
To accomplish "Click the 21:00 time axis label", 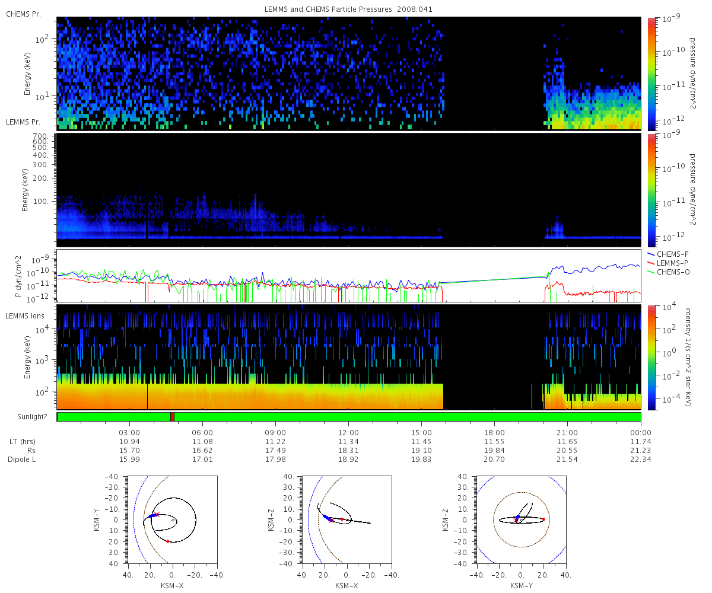I will [568, 432].
